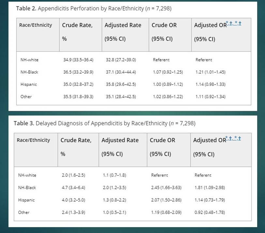Select the NH-white row label in Table 2

pyautogui.click(x=29, y=60)
